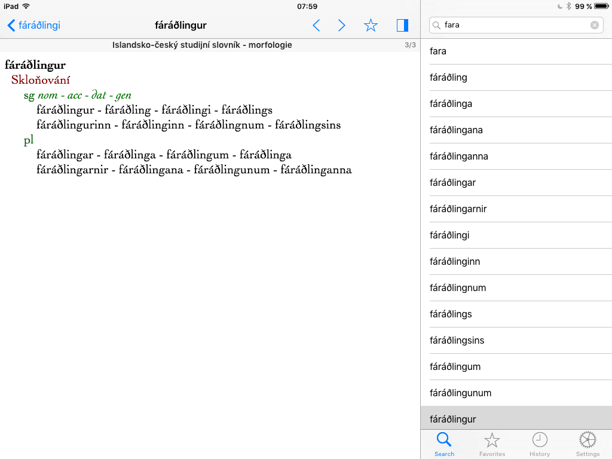Click the 'Skloňování' heading
This screenshot has width=612, height=459.
click(x=41, y=80)
